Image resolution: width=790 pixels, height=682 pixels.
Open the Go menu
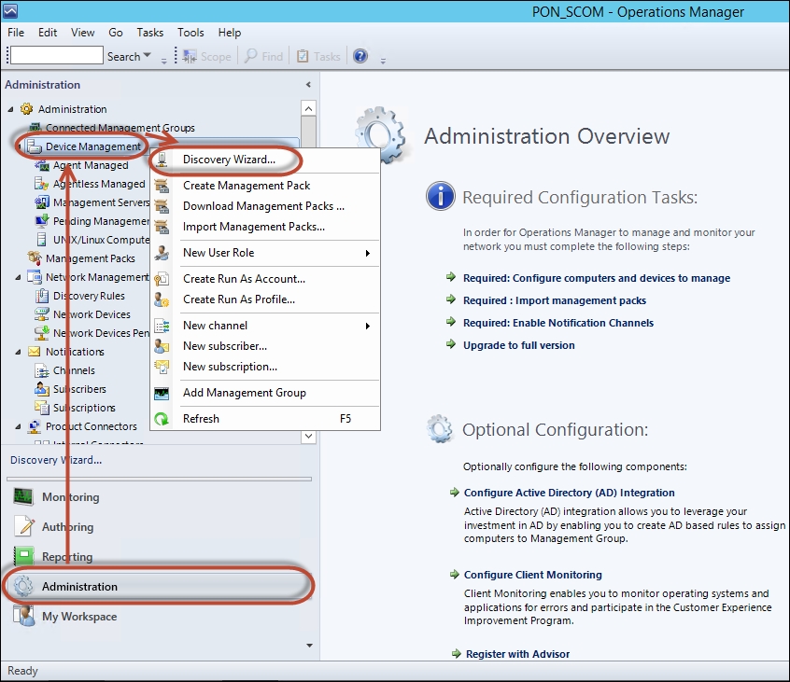coord(116,33)
